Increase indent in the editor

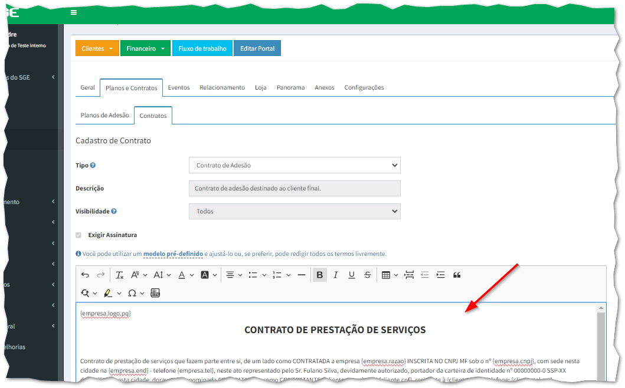pyautogui.click(x=440, y=275)
